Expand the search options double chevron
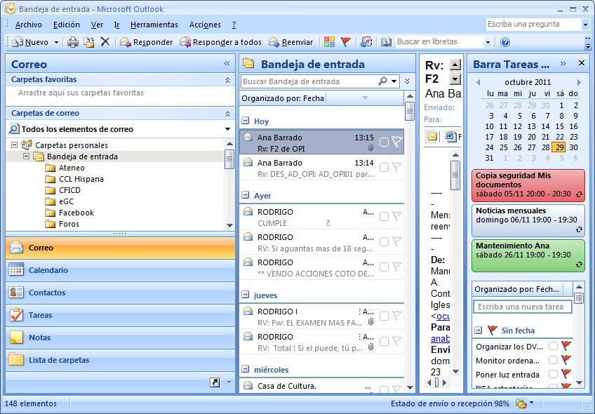The image size is (595, 414). (407, 81)
